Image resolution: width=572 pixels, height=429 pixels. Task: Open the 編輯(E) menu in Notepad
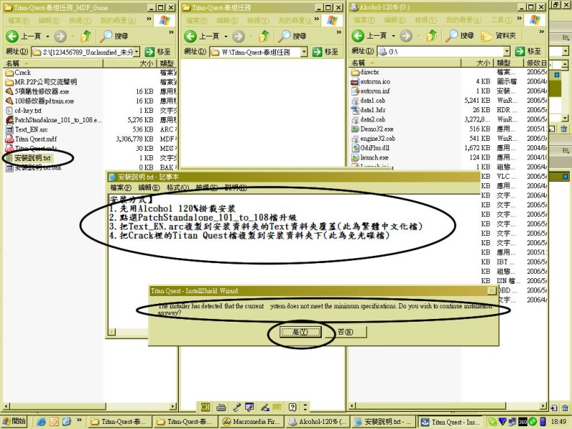point(149,188)
